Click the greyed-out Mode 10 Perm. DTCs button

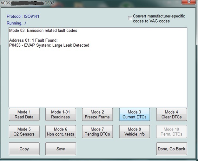pos(171,131)
